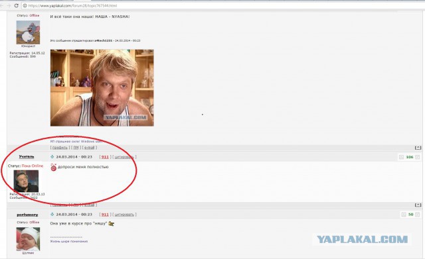Open user profile Учитель
This screenshot has height=259, width=425.
[27, 156]
